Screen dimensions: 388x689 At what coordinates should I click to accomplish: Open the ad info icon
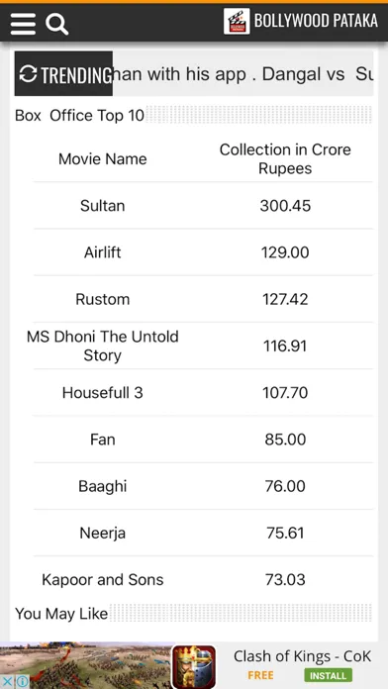point(22,681)
